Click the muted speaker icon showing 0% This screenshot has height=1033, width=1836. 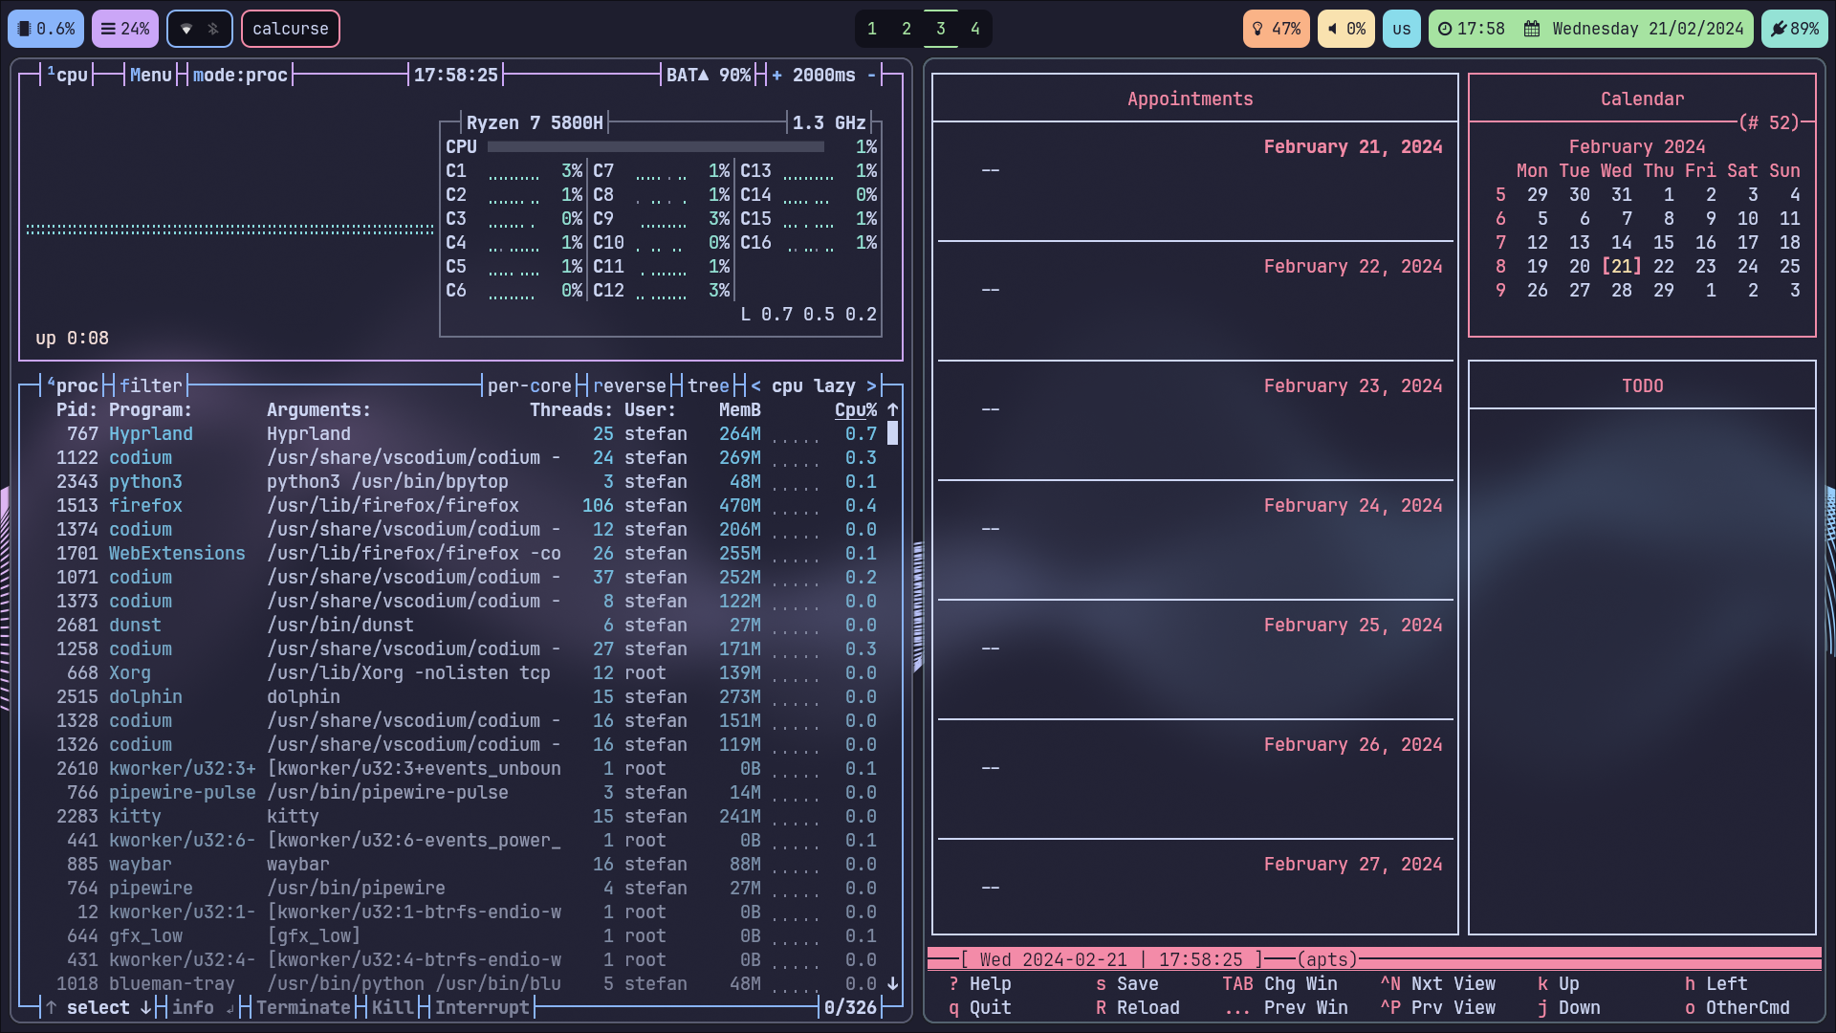[x=1331, y=29]
